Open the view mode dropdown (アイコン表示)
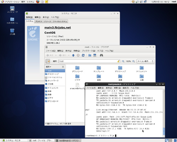 [145, 61]
